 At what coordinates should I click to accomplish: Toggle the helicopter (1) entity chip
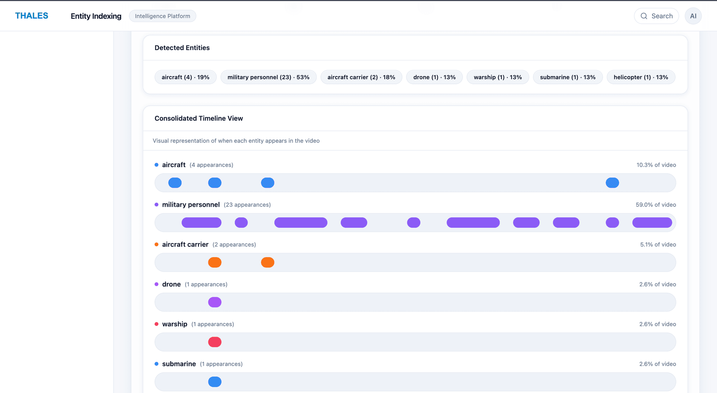(x=641, y=77)
